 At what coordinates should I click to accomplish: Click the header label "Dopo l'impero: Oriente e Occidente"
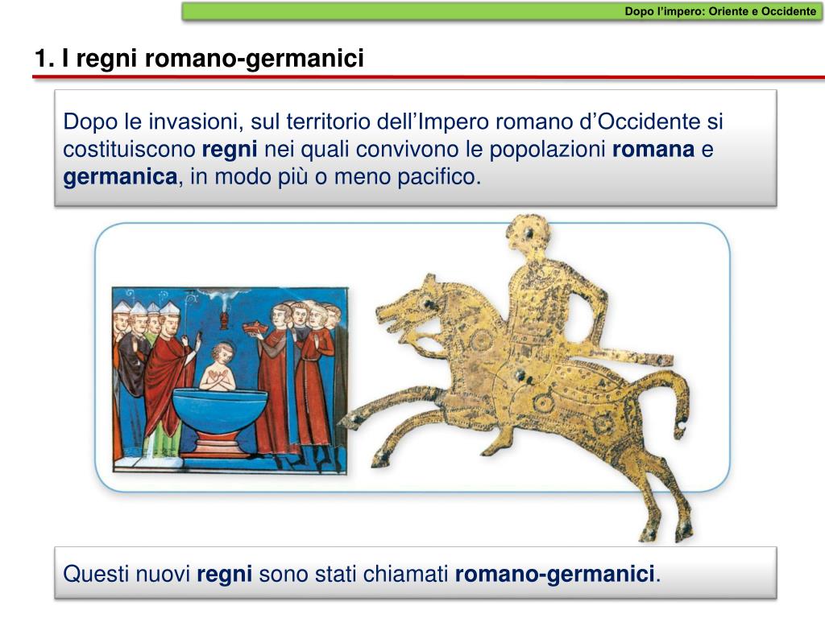[720, 11]
